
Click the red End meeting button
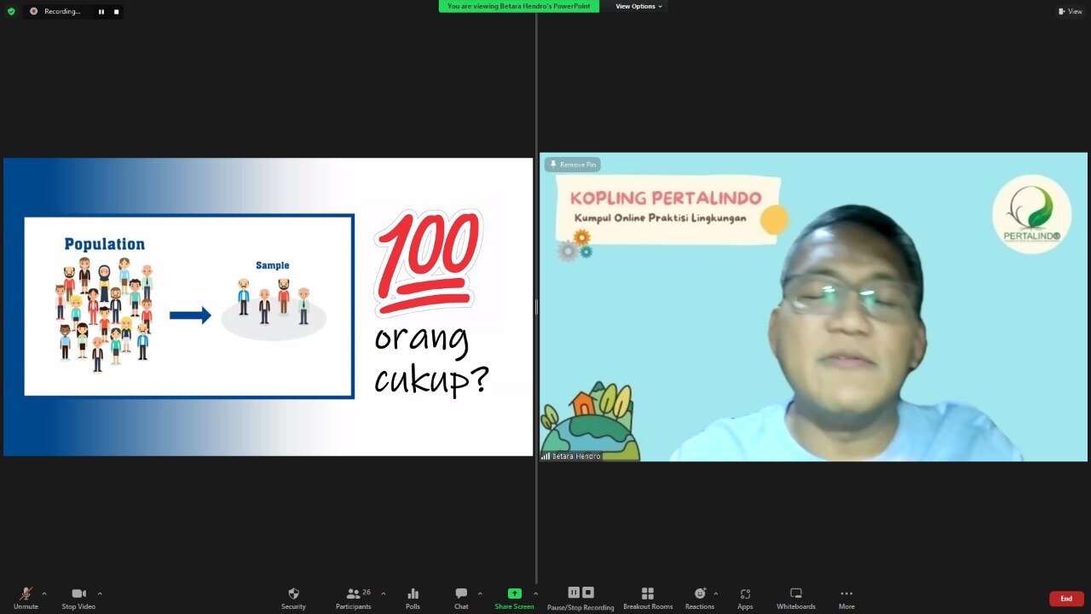point(1065,599)
